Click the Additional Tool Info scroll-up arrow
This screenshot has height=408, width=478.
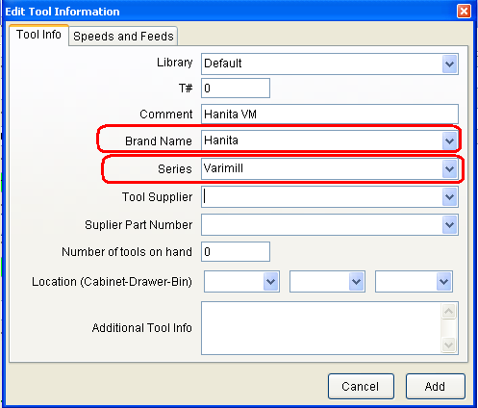coord(449,311)
